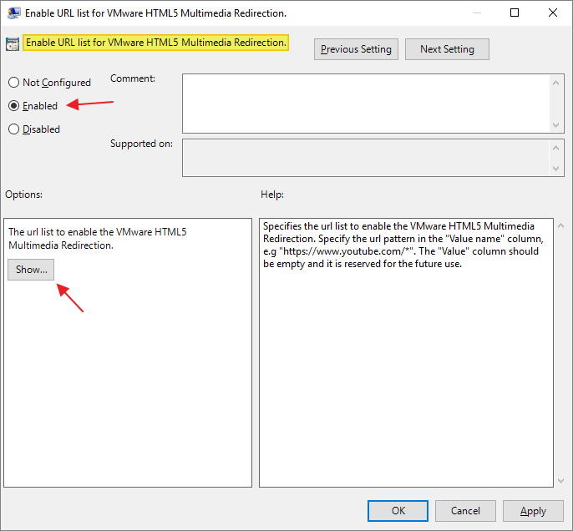Viewport: 573px width, 531px height.
Task: Maximize the policy setting window
Action: (x=515, y=13)
